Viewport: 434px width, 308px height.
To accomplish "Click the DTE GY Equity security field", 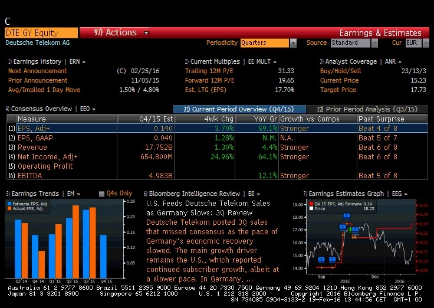I will coord(41,33).
